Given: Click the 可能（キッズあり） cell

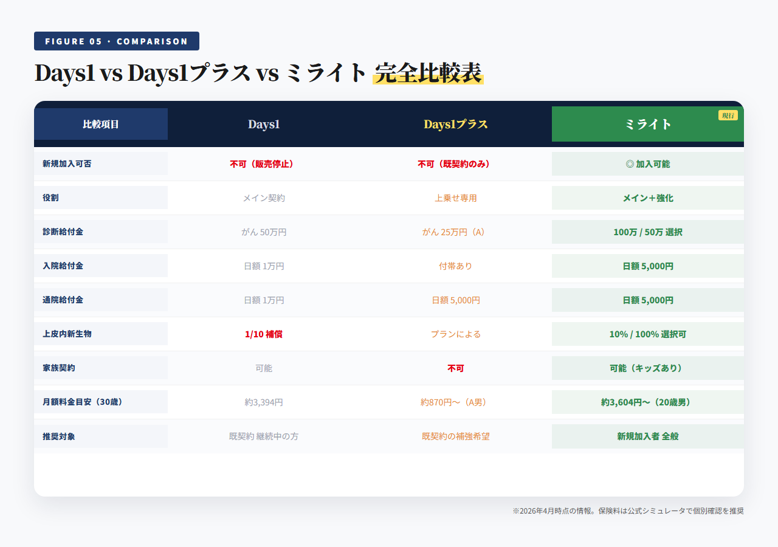Looking at the screenshot, I should [x=647, y=368].
